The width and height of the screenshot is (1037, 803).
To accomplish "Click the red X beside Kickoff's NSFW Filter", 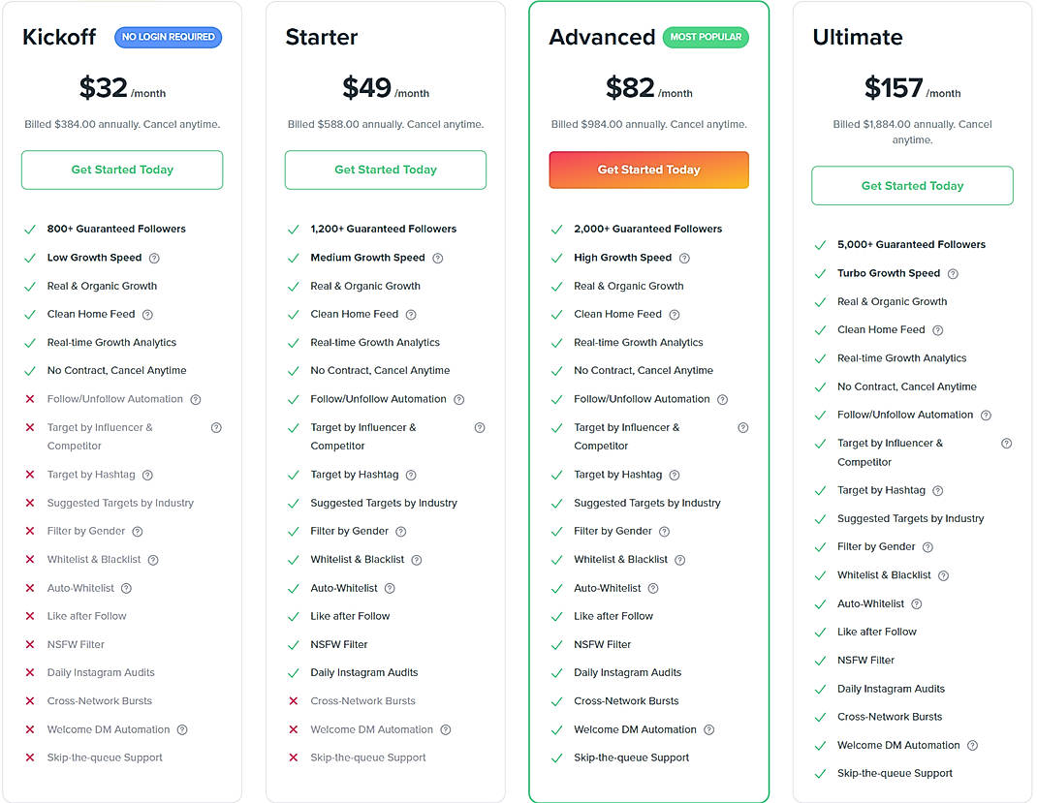I will pyautogui.click(x=29, y=644).
